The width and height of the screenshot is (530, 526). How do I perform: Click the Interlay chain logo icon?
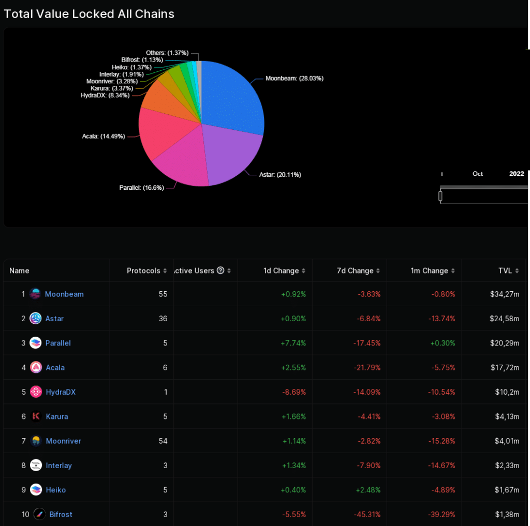pos(36,465)
